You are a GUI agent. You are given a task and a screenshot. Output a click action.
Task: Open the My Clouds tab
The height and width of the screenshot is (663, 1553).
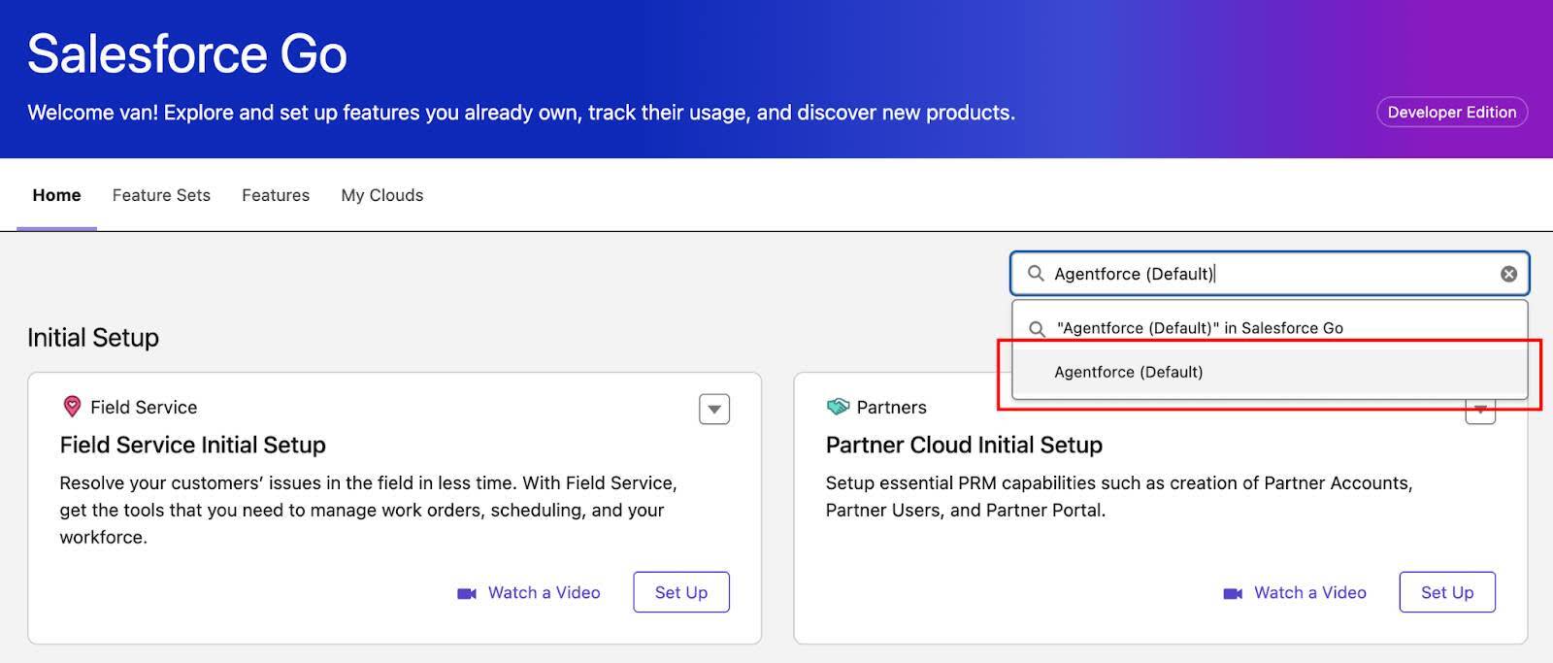pos(382,195)
